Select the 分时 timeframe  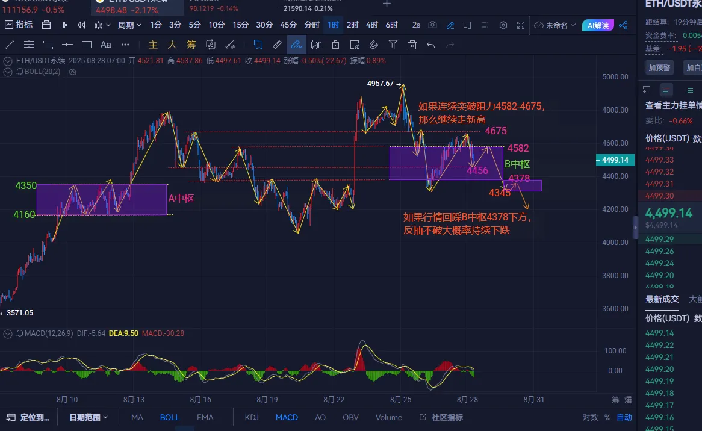312,25
